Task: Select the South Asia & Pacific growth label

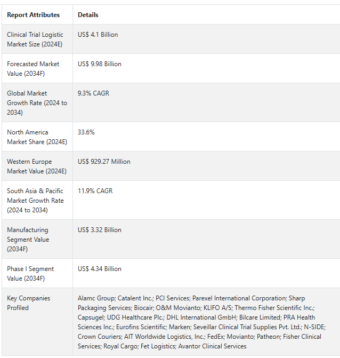Action: coord(35,200)
